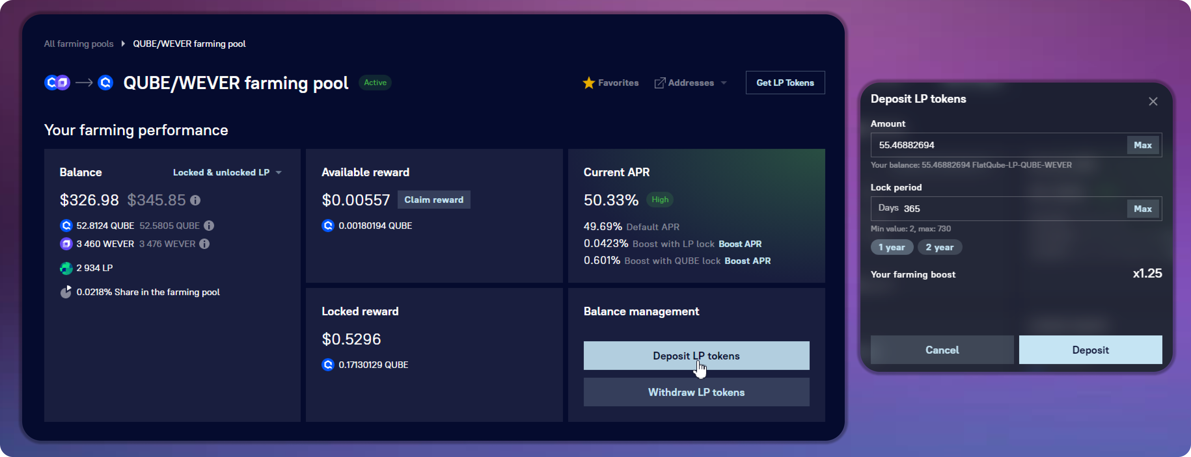1191x457 pixels.
Task: Click the QUBE token icon in Available reward
Action: 328,226
